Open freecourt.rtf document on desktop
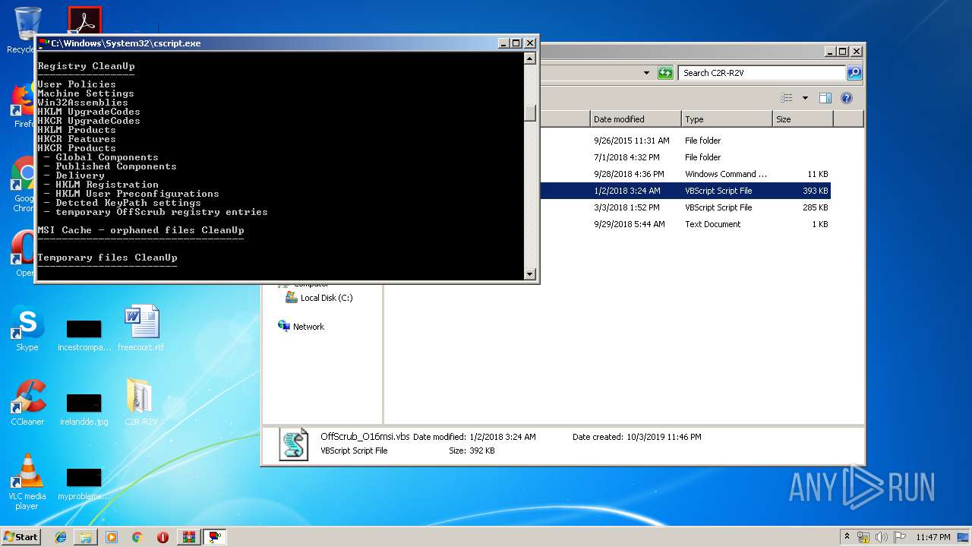 tap(141, 328)
